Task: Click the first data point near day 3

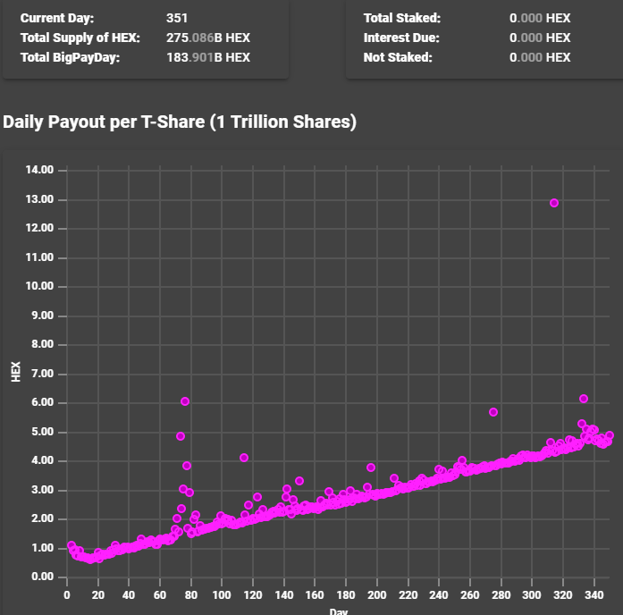Action: pos(72,545)
